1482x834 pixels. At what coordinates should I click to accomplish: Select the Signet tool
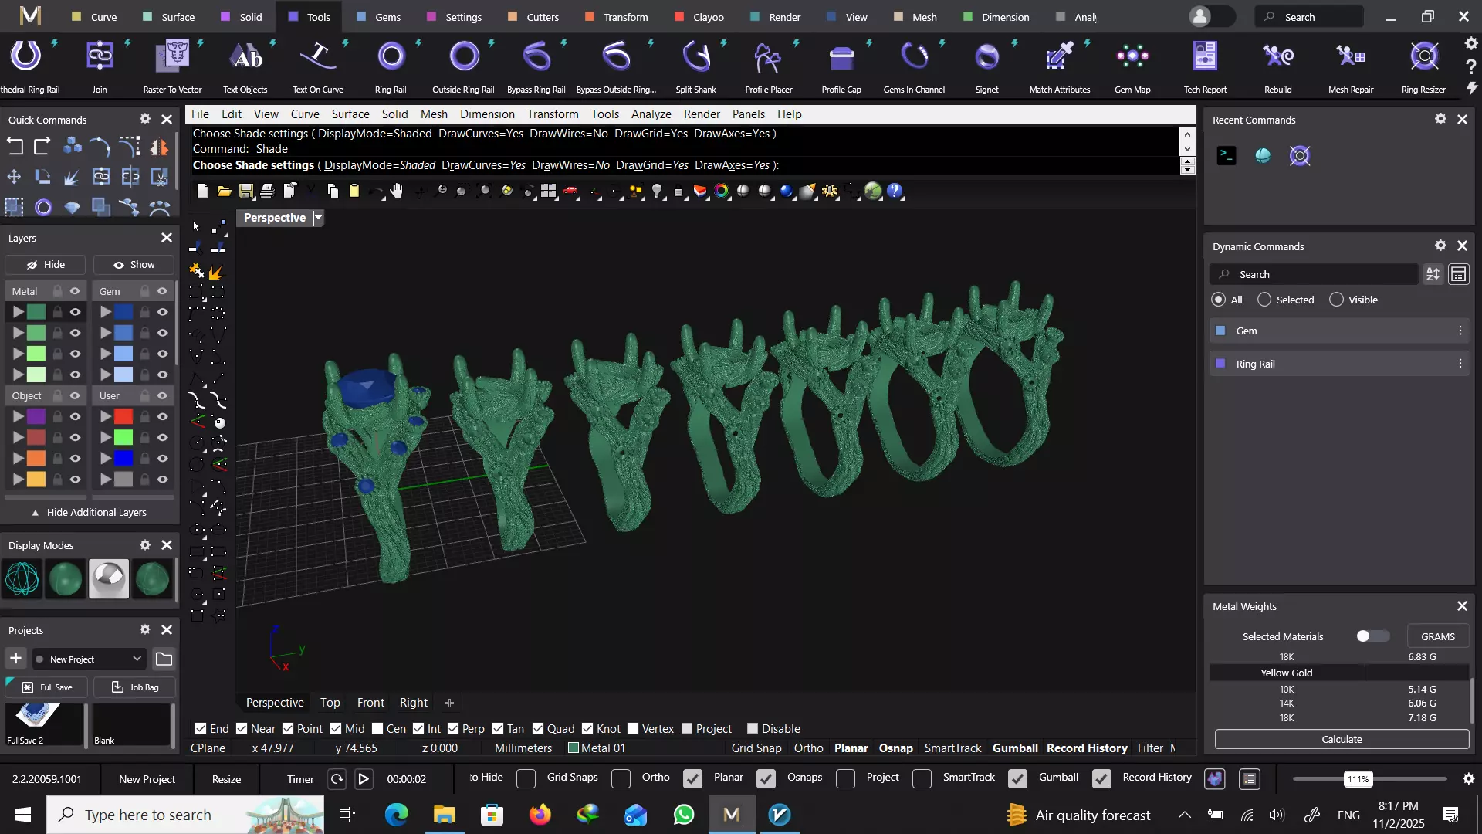[986, 66]
